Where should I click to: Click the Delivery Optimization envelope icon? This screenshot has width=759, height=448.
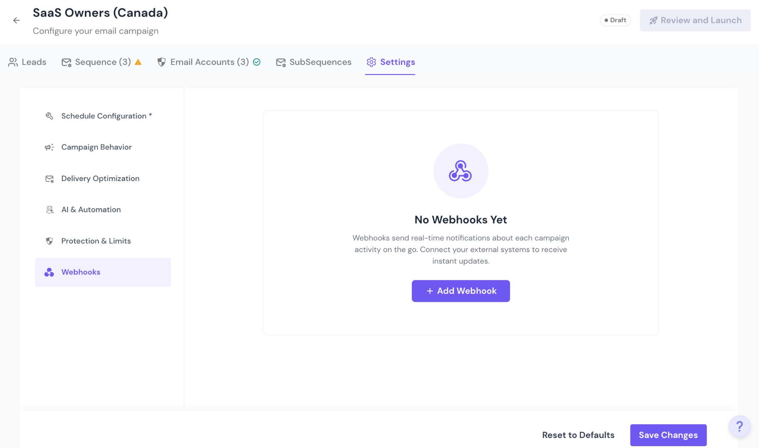[49, 179]
